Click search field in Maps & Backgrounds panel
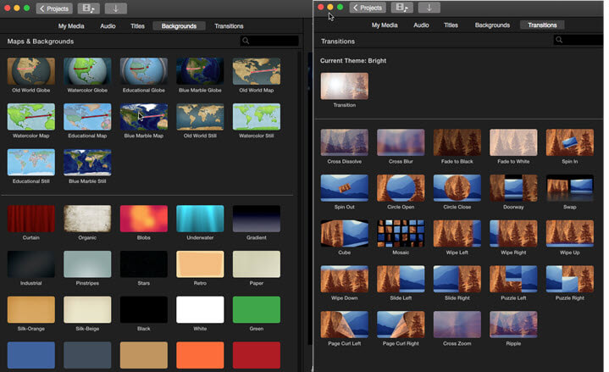609x372 pixels. coord(269,41)
